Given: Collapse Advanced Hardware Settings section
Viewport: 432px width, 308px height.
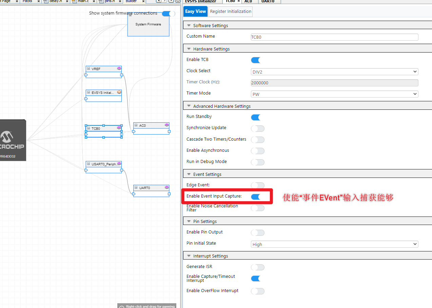Looking at the screenshot, I should 189,106.
